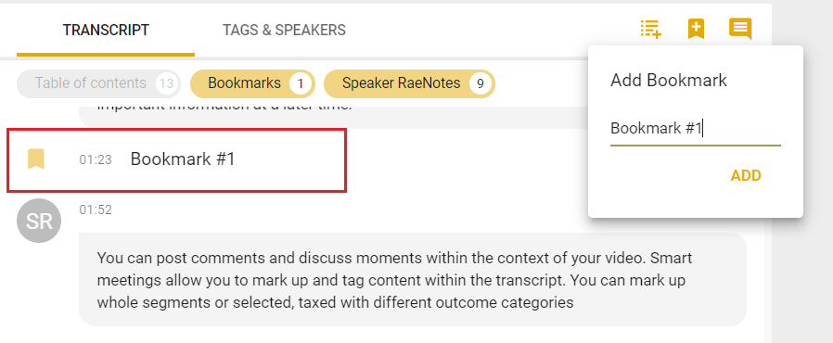Click the 01:23 bookmark timestamp

(x=96, y=159)
